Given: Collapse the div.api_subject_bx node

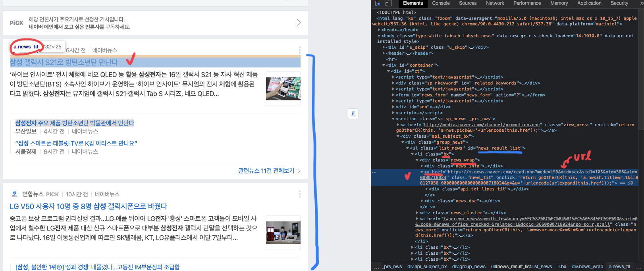Looking at the screenshot, I should click(x=398, y=136).
